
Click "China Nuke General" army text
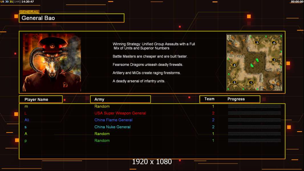coord(112,127)
